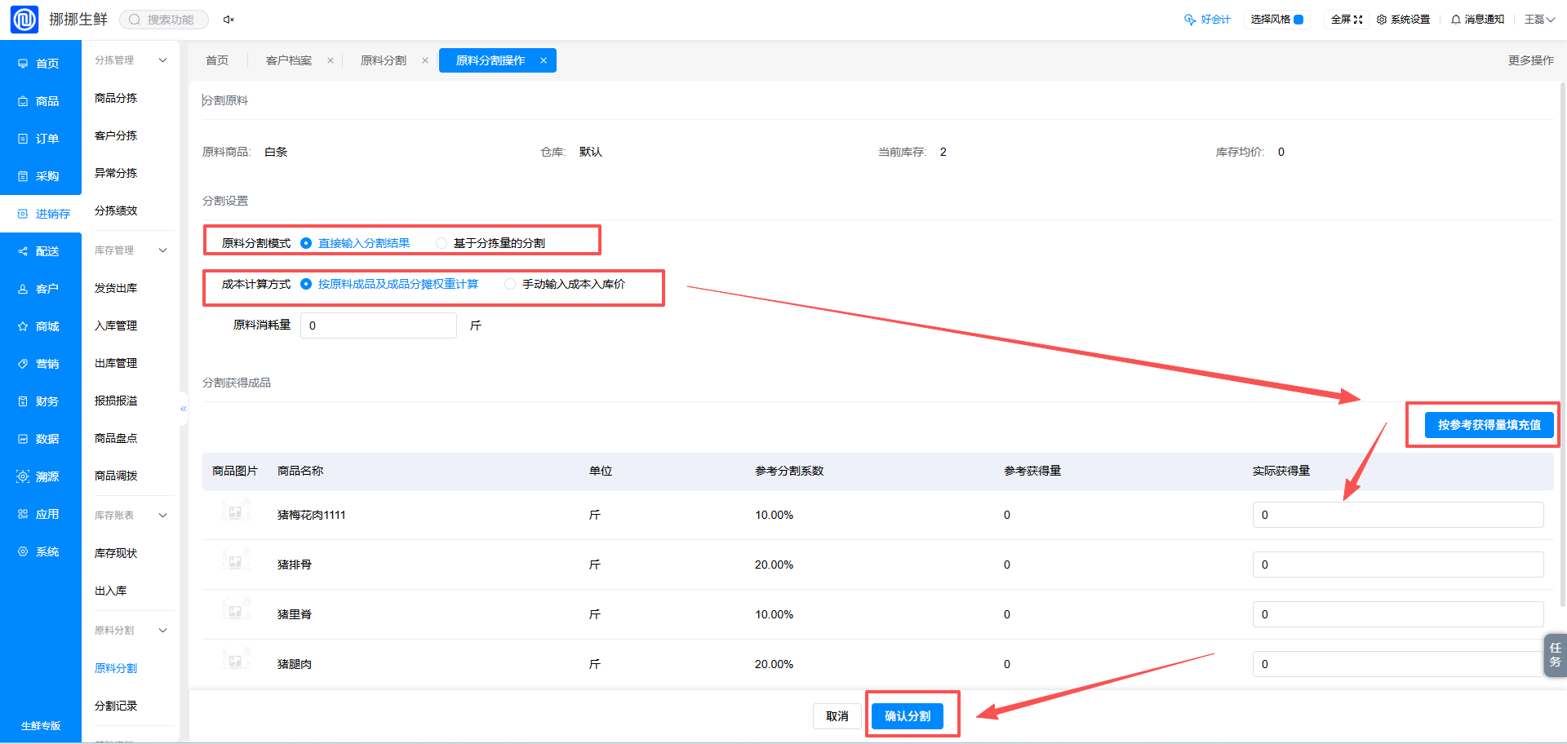Open 系统 in the blue sidebar

tap(40, 551)
